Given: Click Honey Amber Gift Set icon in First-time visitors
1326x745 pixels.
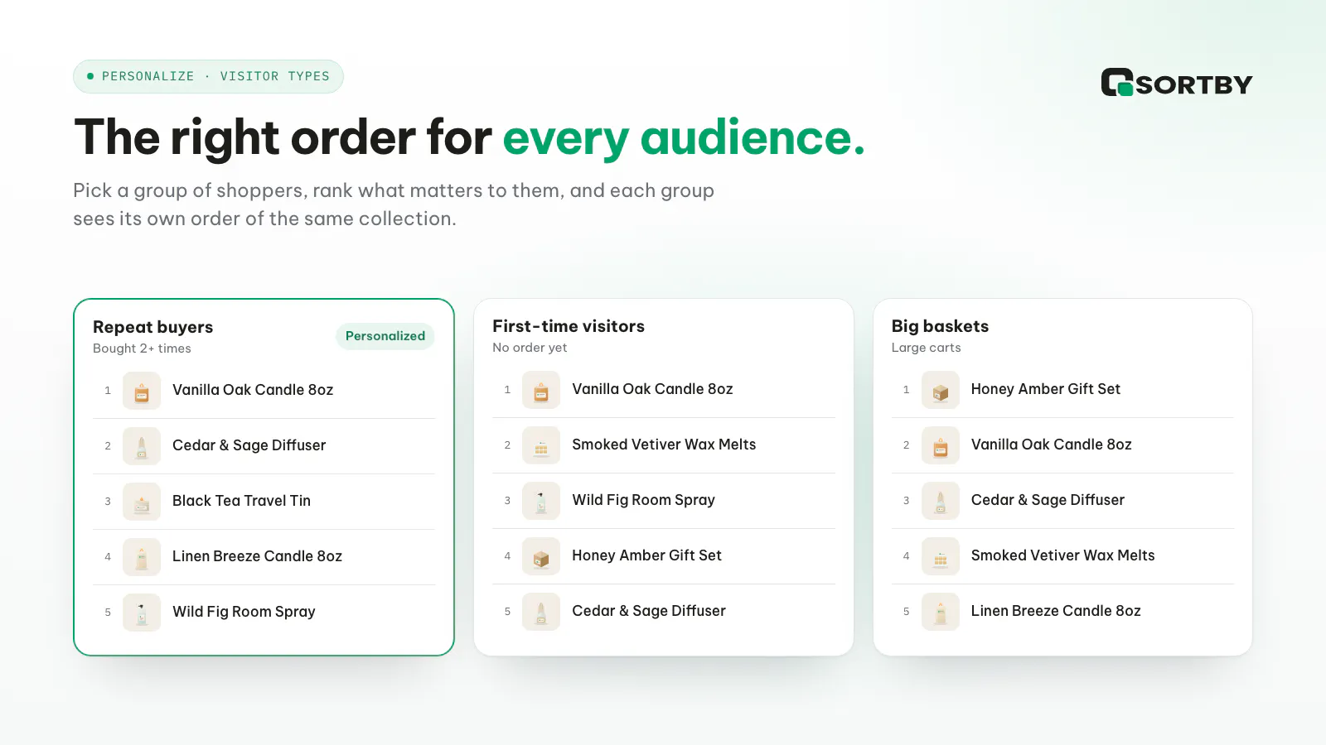Looking at the screenshot, I should (x=541, y=556).
